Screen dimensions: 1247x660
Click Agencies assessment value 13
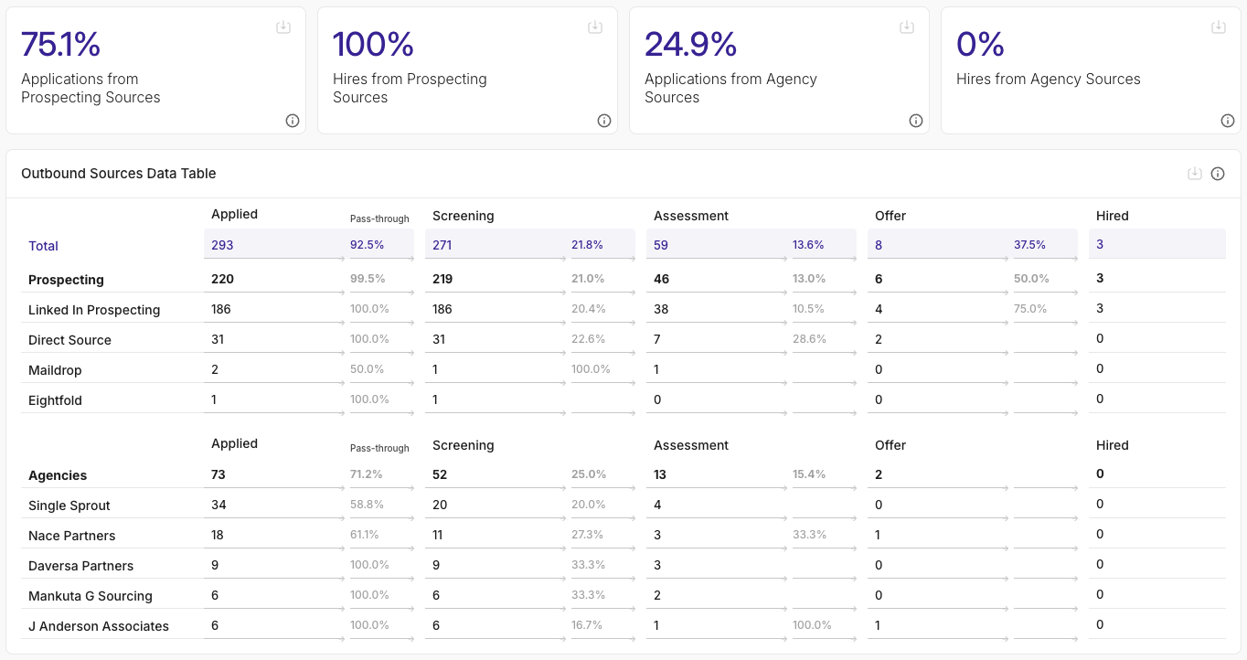[660, 474]
